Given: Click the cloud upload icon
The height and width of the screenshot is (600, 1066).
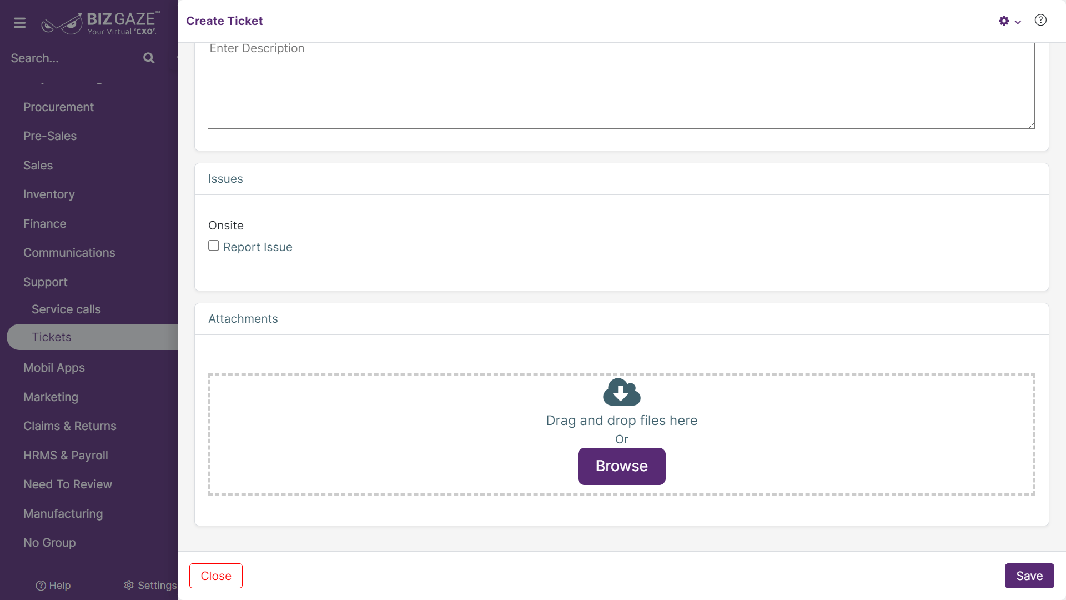Looking at the screenshot, I should (621, 392).
